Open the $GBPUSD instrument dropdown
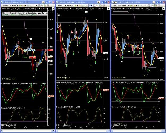 click(62, 5)
